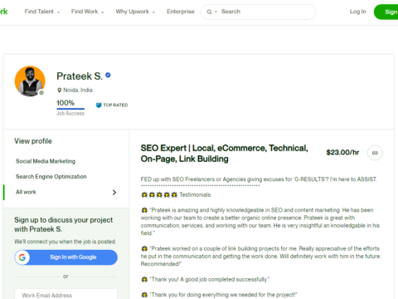This screenshot has width=398, height=299.
Task: Click the verified badge next to Prateek S.
Action: coord(108,75)
